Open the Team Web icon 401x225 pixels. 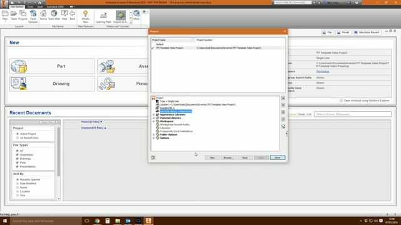[x=54, y=14]
